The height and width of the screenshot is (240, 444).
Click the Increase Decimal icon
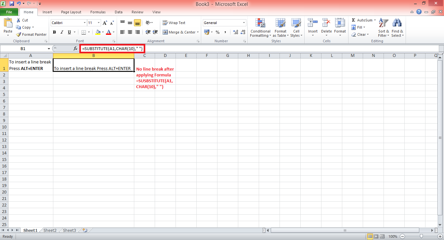tap(235, 32)
